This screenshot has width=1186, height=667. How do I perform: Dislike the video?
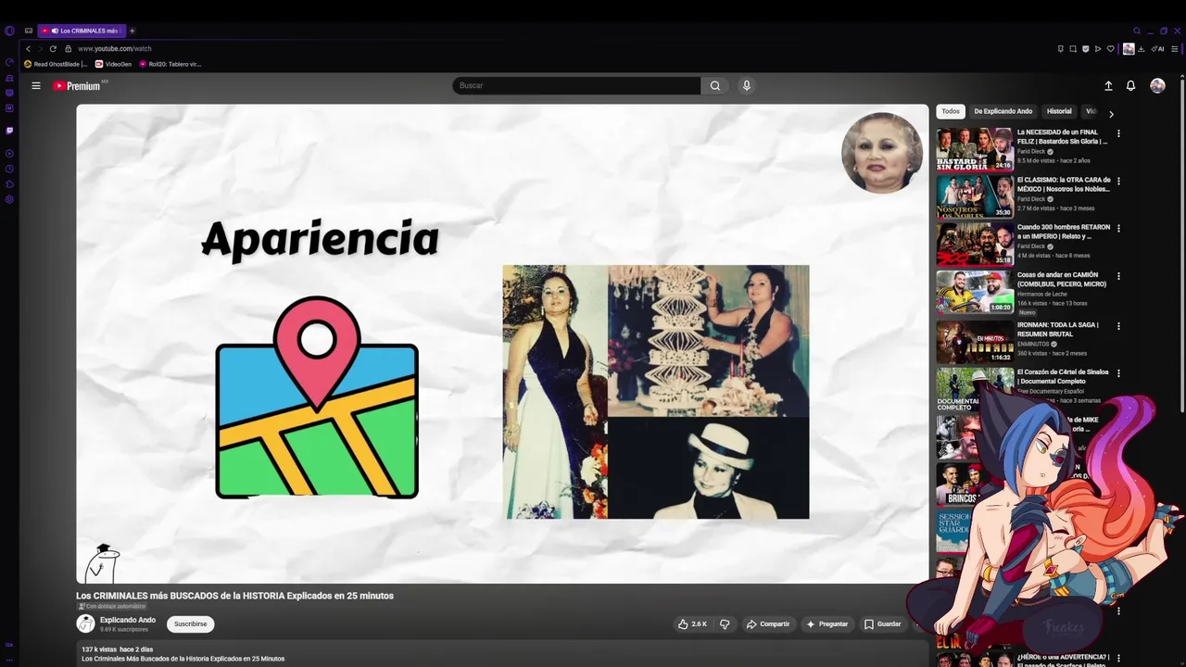(x=725, y=624)
